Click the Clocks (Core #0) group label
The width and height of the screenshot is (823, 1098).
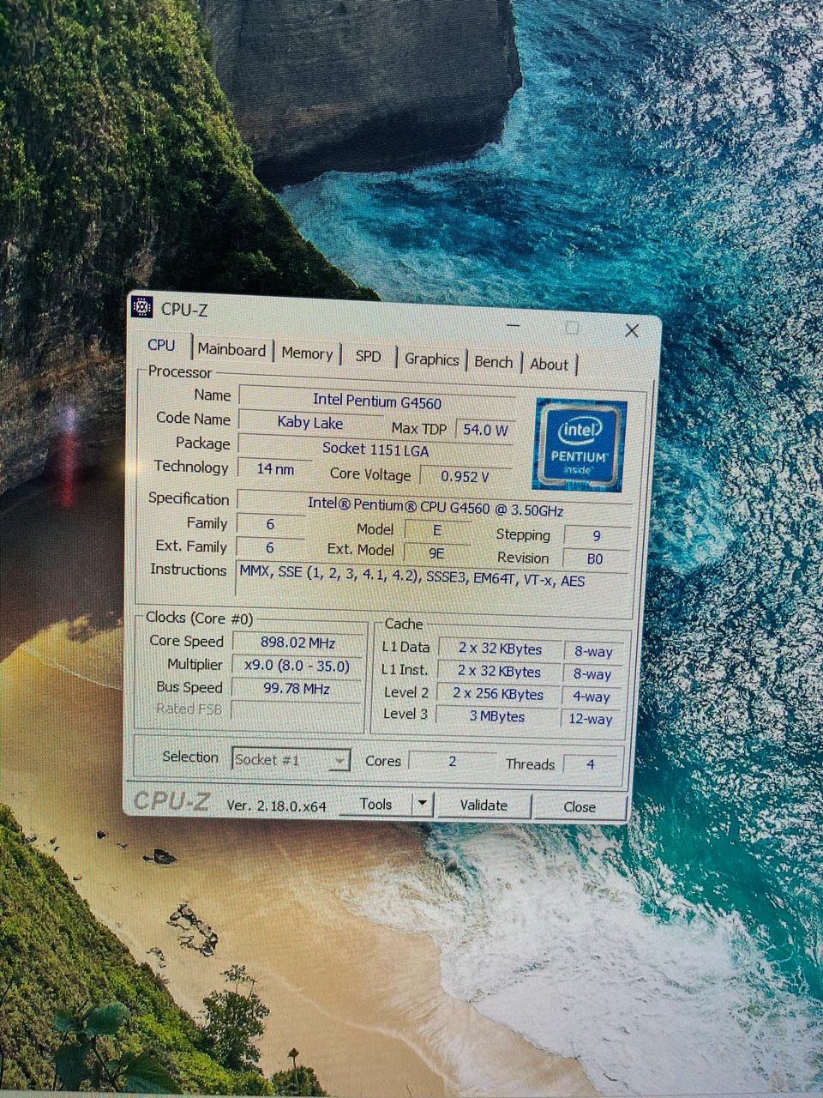[199, 618]
